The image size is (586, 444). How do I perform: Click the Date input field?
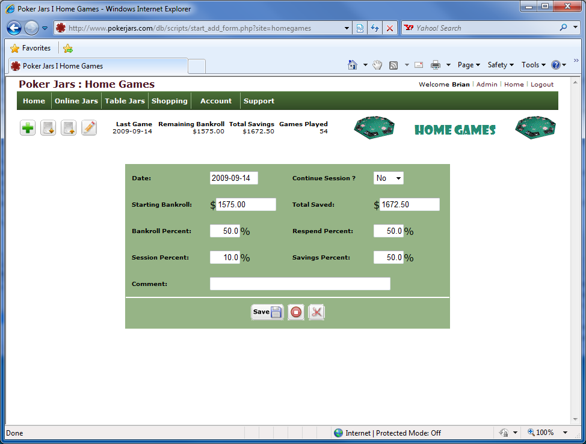click(x=234, y=178)
